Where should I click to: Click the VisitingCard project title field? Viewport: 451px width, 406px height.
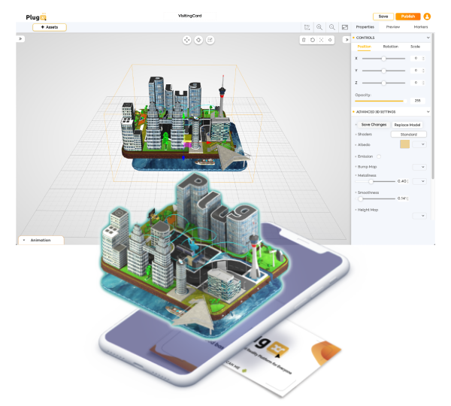pos(190,16)
